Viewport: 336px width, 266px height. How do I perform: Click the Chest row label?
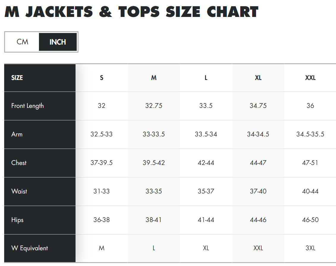pos(19,163)
